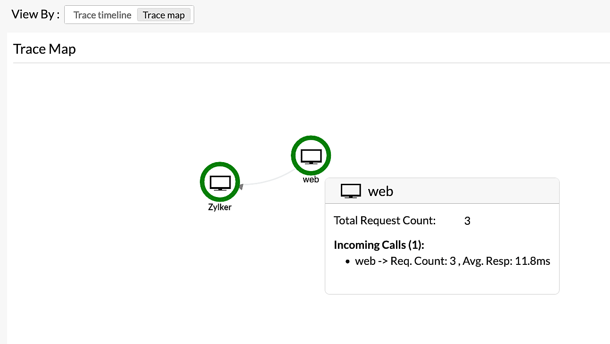Click the "View By :" label
Viewport: 610px width, 344px height.
click(x=35, y=14)
